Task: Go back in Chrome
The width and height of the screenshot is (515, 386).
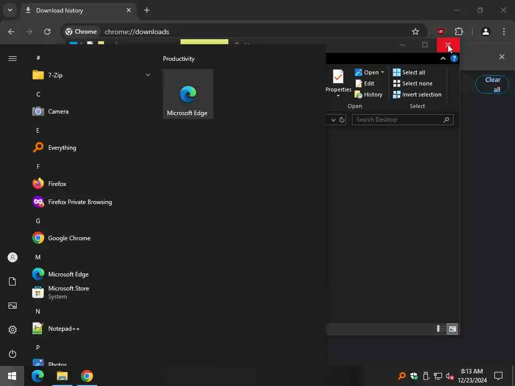Action: tap(11, 32)
